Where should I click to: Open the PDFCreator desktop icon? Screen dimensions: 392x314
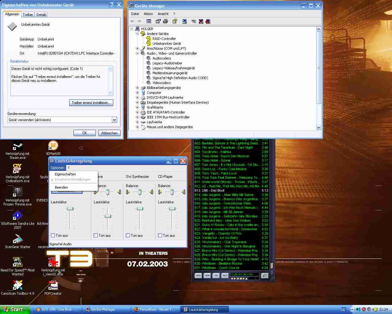tap(53, 288)
